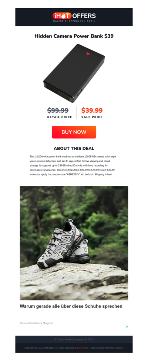Click the 112 Clifton Ave footer address
Image resolution: width=148 pixels, height=353 pixels.
[74, 340]
